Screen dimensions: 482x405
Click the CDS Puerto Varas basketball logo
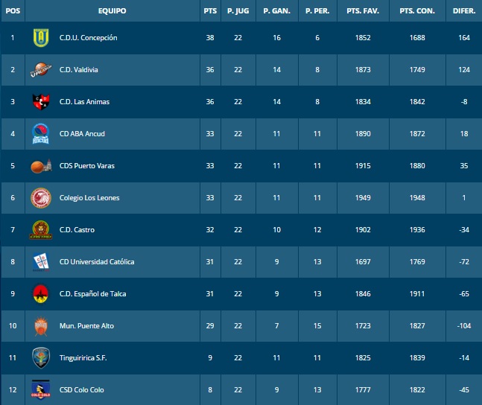point(40,166)
